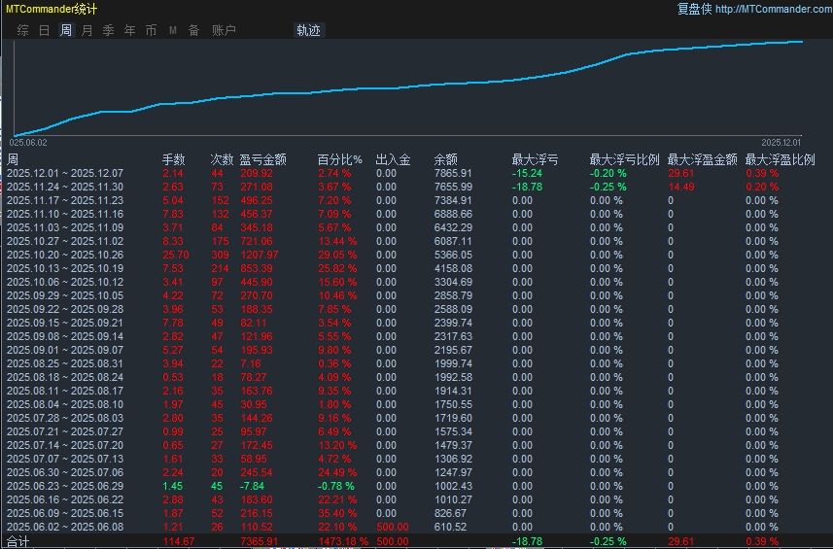Open the 币 currency tab
833x549 pixels.
tap(151, 30)
